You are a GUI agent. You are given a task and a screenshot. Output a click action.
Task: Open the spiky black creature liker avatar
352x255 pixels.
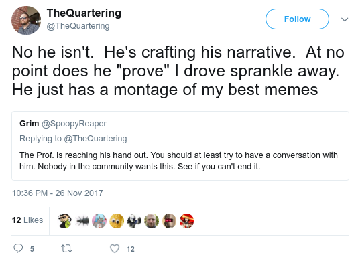tap(82, 221)
